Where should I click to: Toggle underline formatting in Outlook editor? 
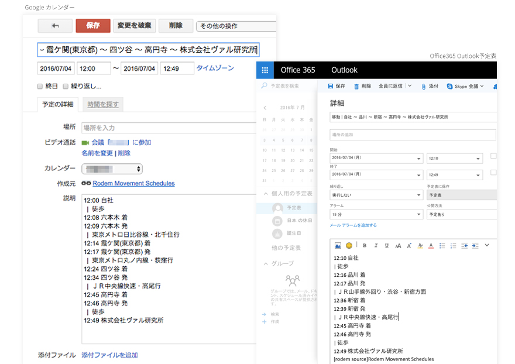(x=387, y=245)
